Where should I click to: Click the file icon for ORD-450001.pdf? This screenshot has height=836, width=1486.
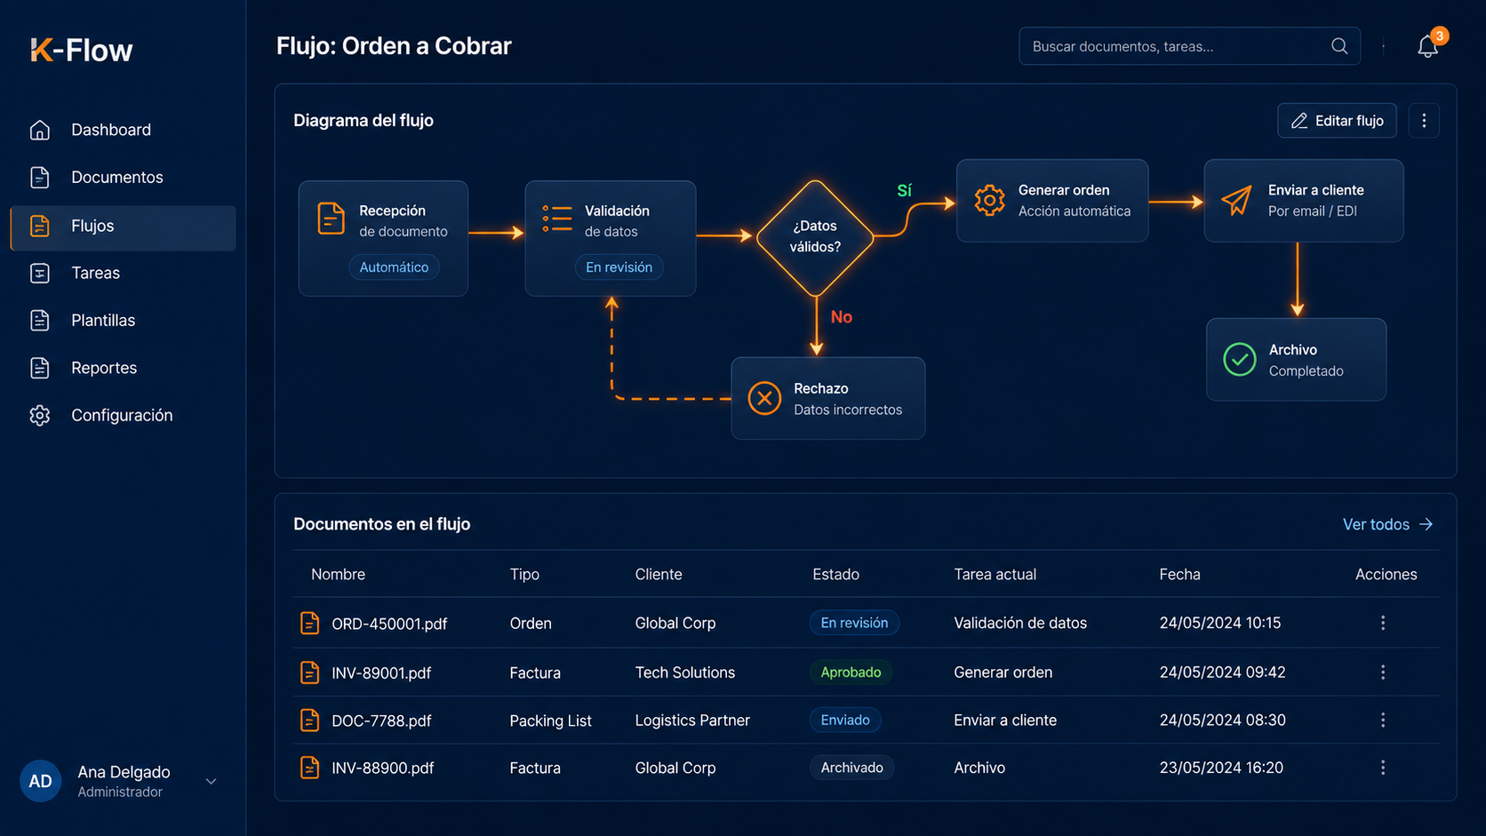click(309, 623)
